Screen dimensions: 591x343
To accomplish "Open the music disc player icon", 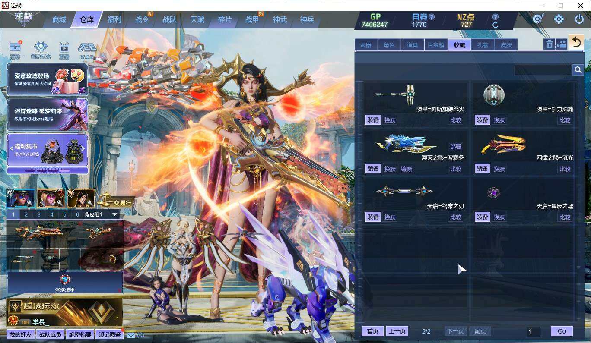I will pos(538,19).
